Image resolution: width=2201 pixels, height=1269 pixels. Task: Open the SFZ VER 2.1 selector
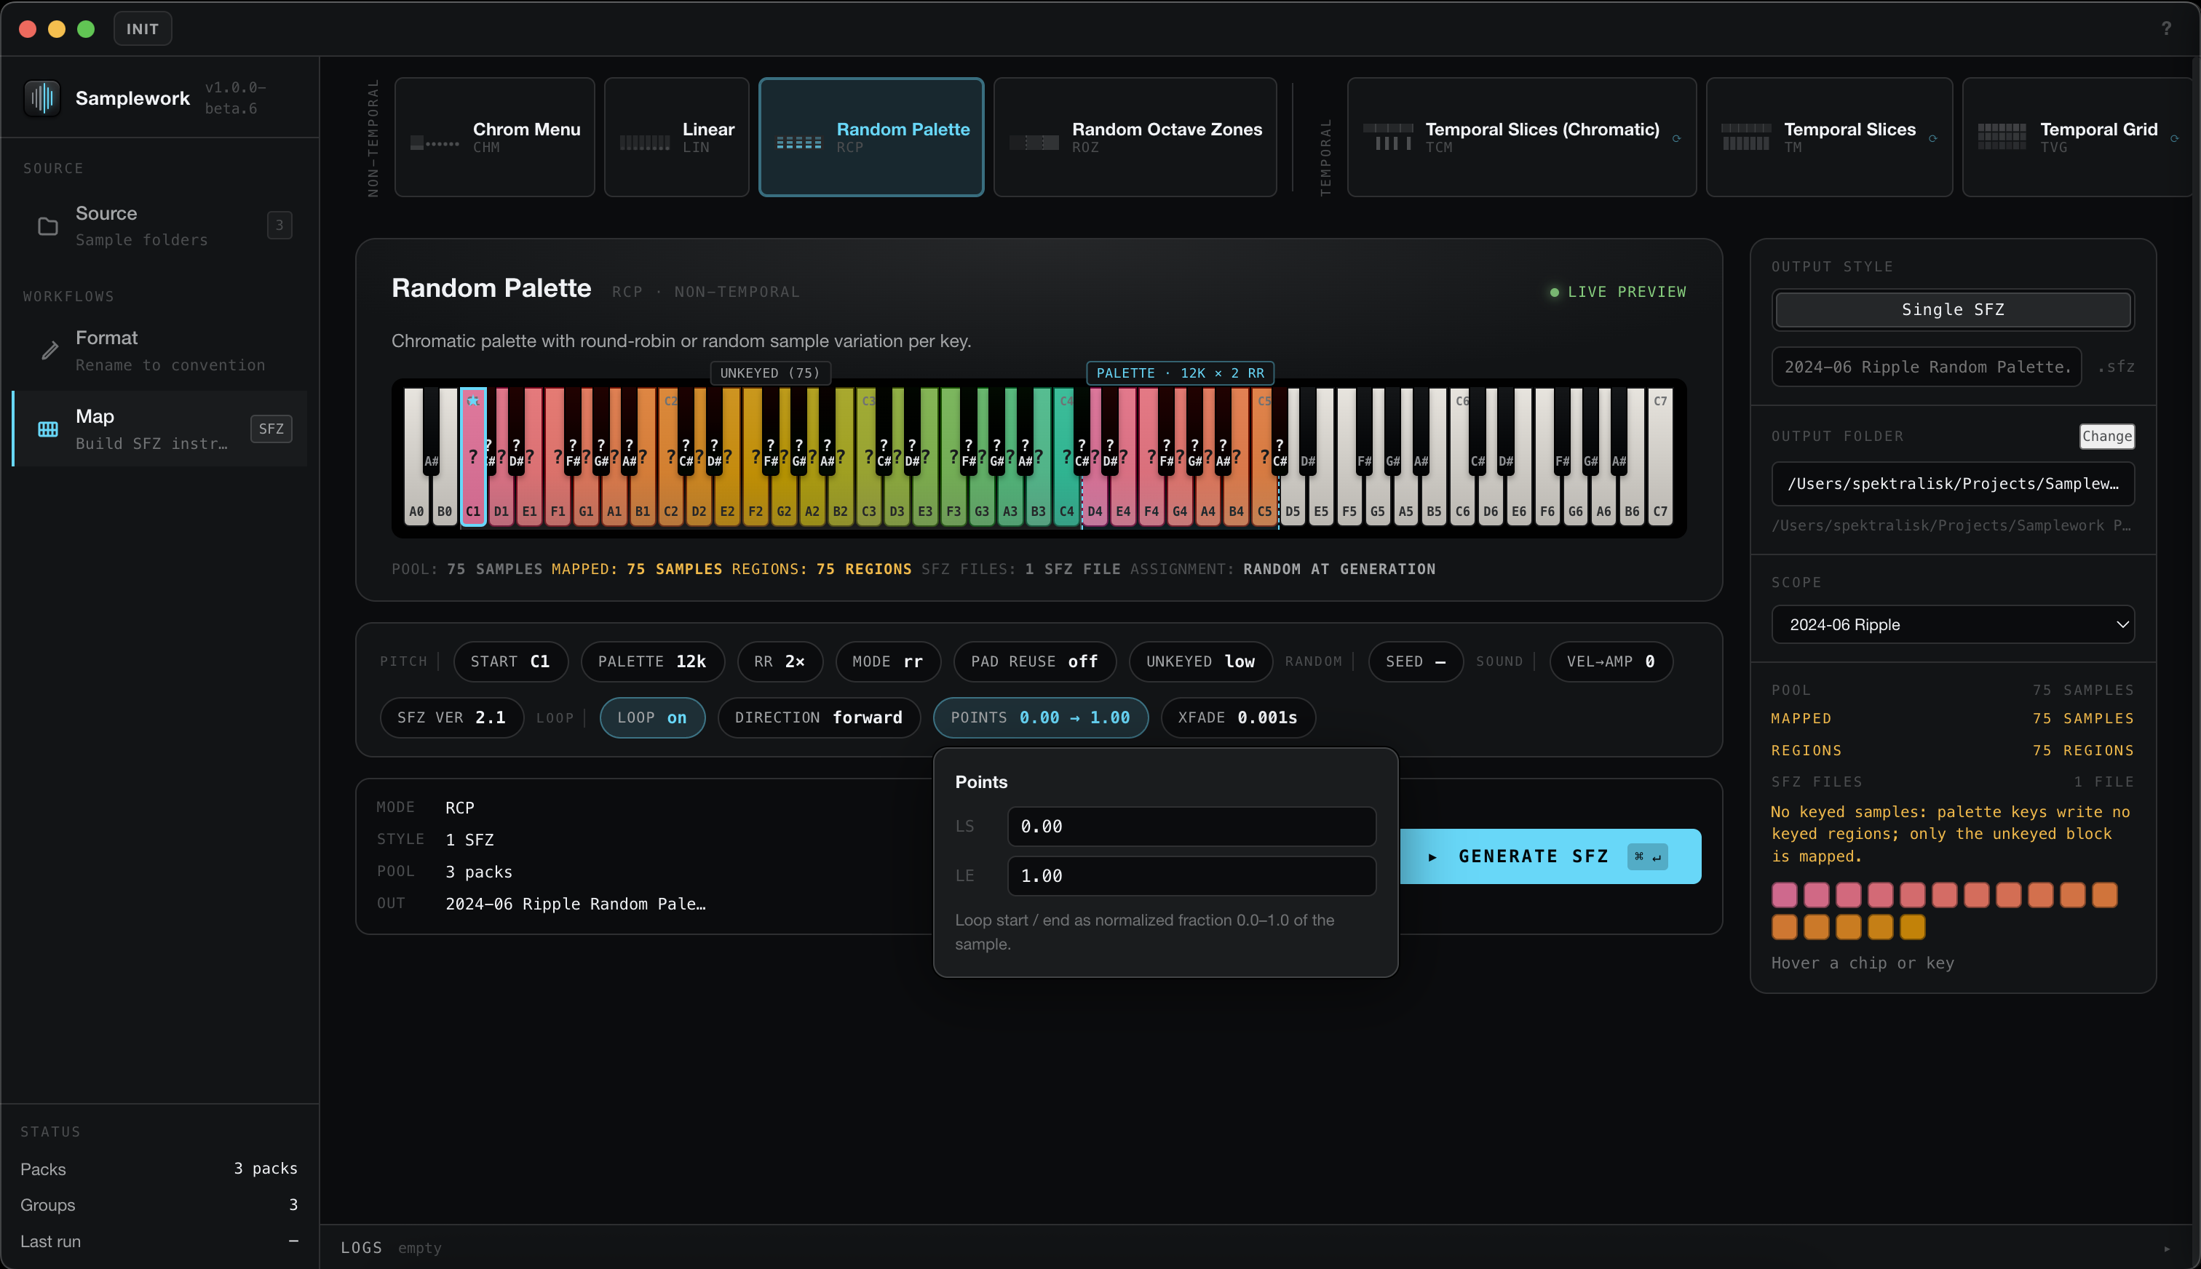click(451, 717)
